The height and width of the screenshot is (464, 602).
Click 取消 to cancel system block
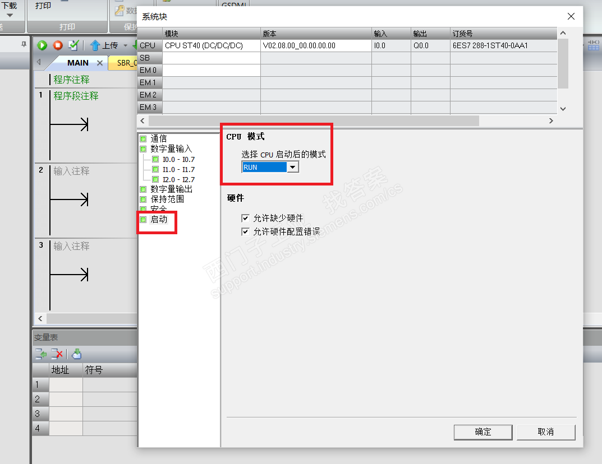coord(545,432)
